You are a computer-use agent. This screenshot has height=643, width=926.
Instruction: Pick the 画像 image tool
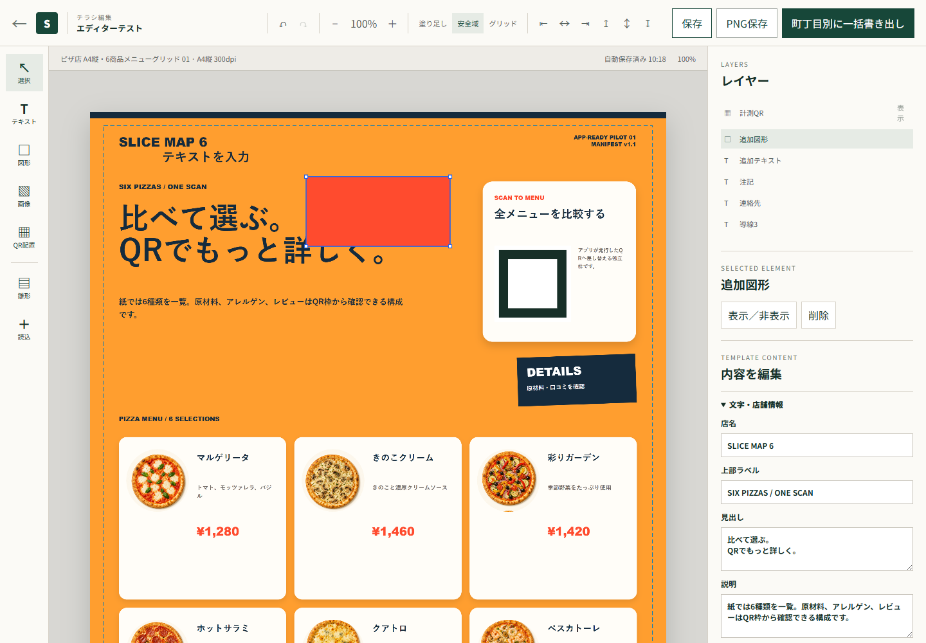point(24,196)
